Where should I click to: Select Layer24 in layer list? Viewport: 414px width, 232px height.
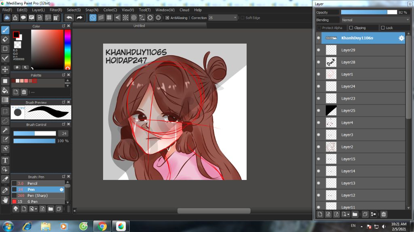tap(360, 86)
